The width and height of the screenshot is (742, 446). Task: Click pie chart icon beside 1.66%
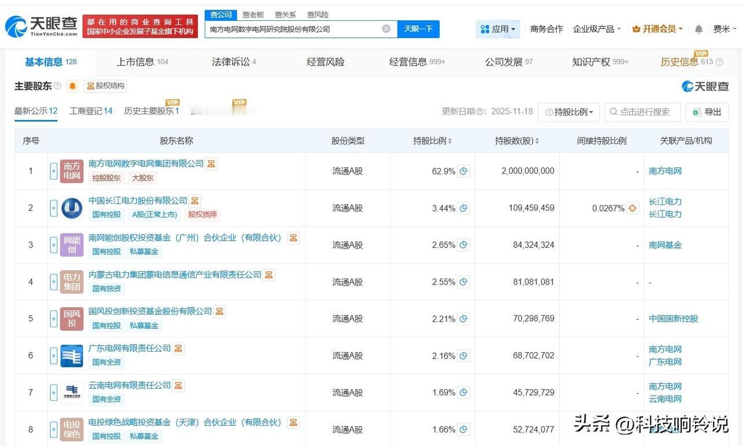coord(463,429)
